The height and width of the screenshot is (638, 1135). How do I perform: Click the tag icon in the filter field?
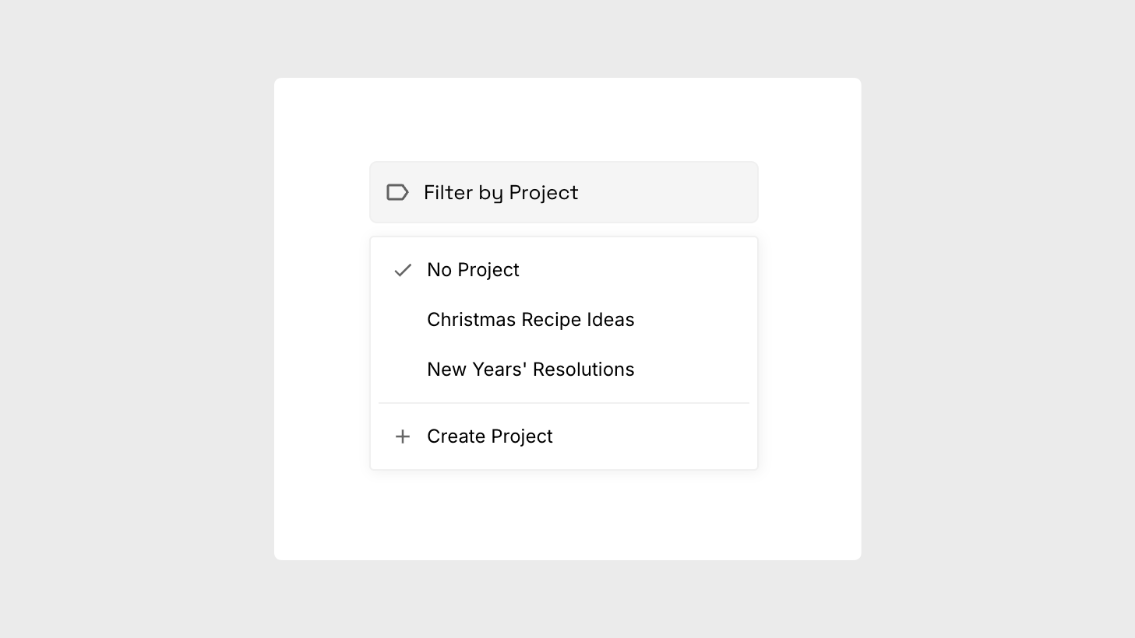click(397, 192)
